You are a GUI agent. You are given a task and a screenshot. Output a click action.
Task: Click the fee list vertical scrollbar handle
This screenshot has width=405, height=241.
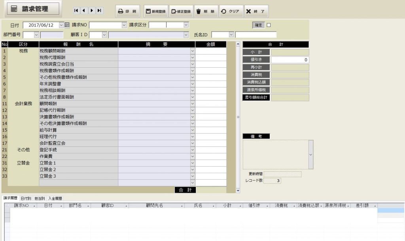point(238,117)
